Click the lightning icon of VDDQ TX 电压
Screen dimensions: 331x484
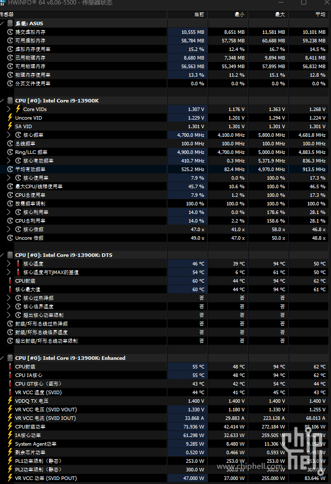(x=10, y=401)
